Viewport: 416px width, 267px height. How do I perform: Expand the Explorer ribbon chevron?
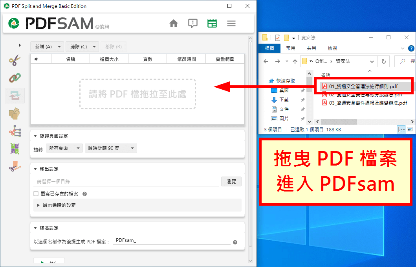tap(403, 48)
